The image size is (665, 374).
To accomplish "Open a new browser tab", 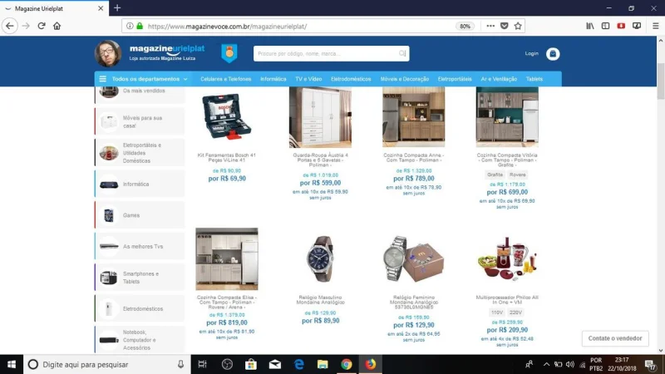I will click(x=117, y=8).
